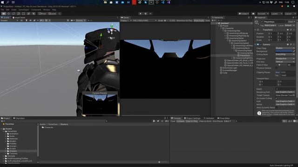Open the Layout dropdown in toolbar

[290, 13]
